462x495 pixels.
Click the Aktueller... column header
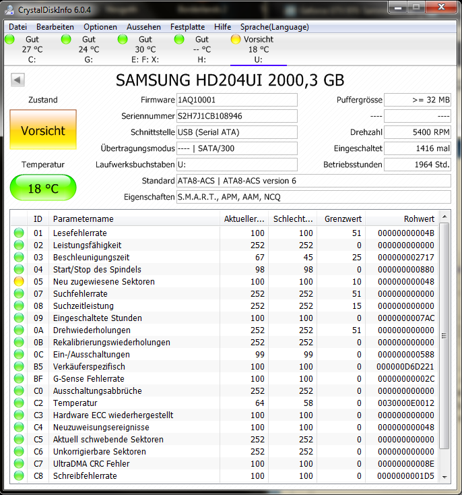click(244, 219)
